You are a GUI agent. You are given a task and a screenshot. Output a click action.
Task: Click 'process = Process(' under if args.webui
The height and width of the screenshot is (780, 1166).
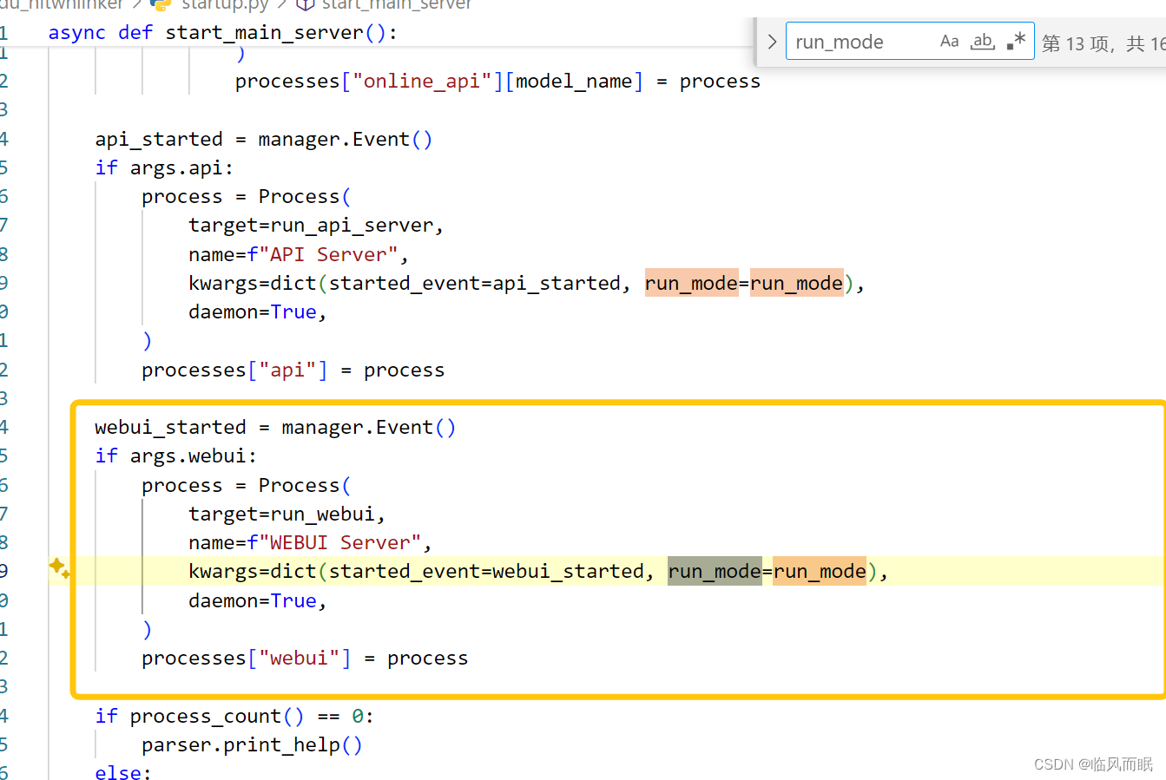247,486
